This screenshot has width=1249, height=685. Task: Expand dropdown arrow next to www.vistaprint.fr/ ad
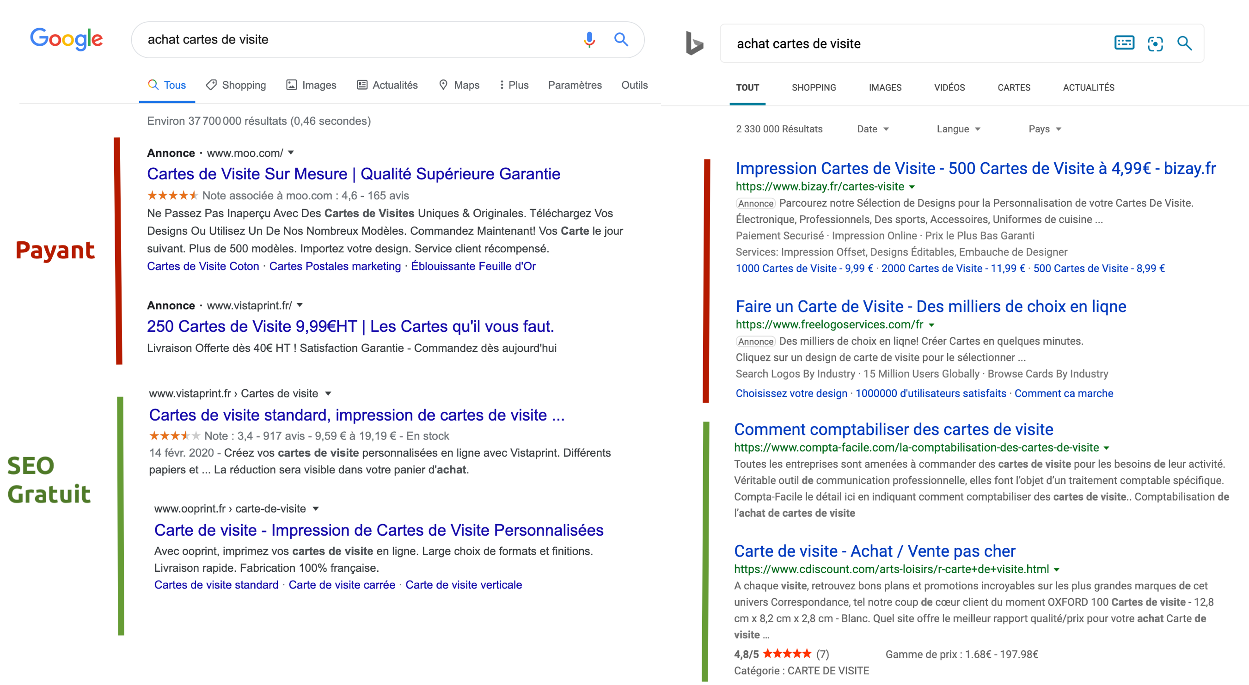coord(300,306)
